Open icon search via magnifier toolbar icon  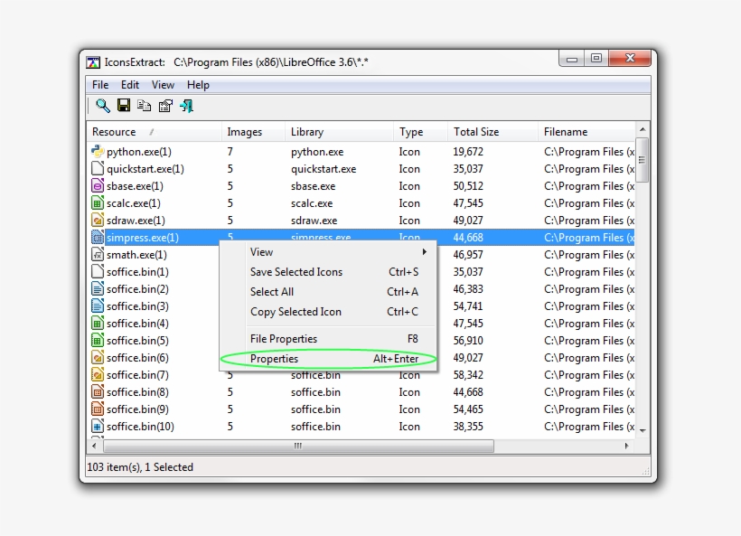(x=102, y=106)
